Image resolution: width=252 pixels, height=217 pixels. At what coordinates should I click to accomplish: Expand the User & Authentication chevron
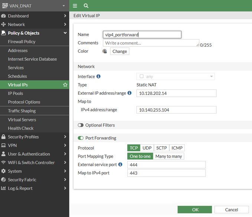(65, 154)
